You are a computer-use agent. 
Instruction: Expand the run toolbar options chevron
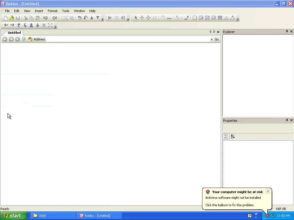tap(128, 19)
